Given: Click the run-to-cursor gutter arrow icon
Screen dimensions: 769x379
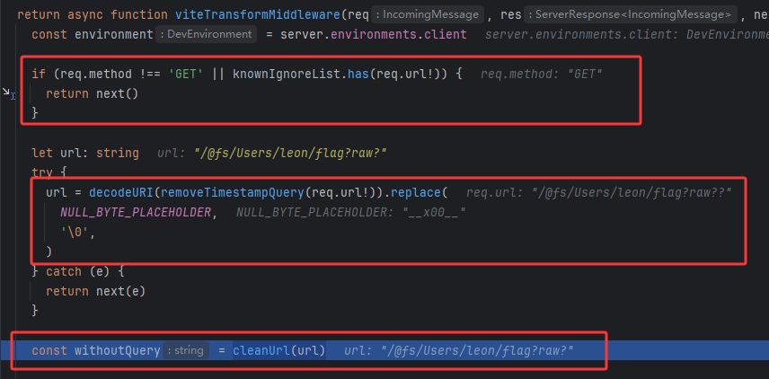Looking at the screenshot, I should click(9, 93).
